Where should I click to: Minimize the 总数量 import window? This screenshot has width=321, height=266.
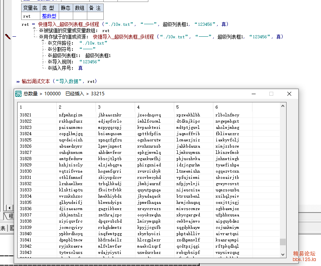pyautogui.click(x=254, y=94)
